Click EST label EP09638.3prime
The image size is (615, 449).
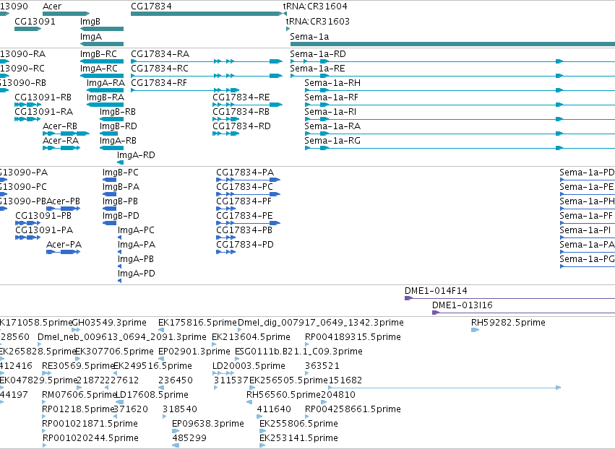[208, 424]
